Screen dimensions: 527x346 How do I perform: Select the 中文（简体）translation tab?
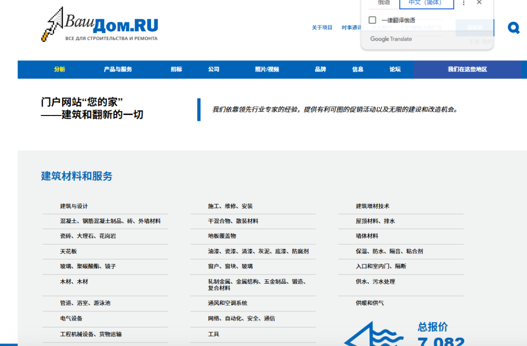(426, 3)
